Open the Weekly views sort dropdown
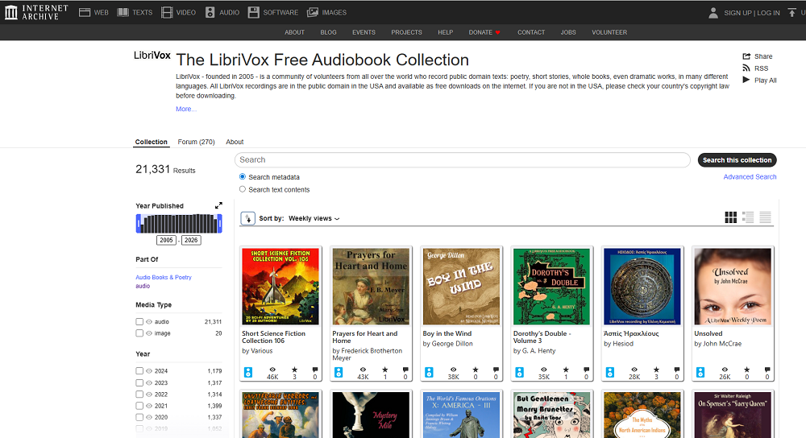806x438 pixels. [314, 218]
